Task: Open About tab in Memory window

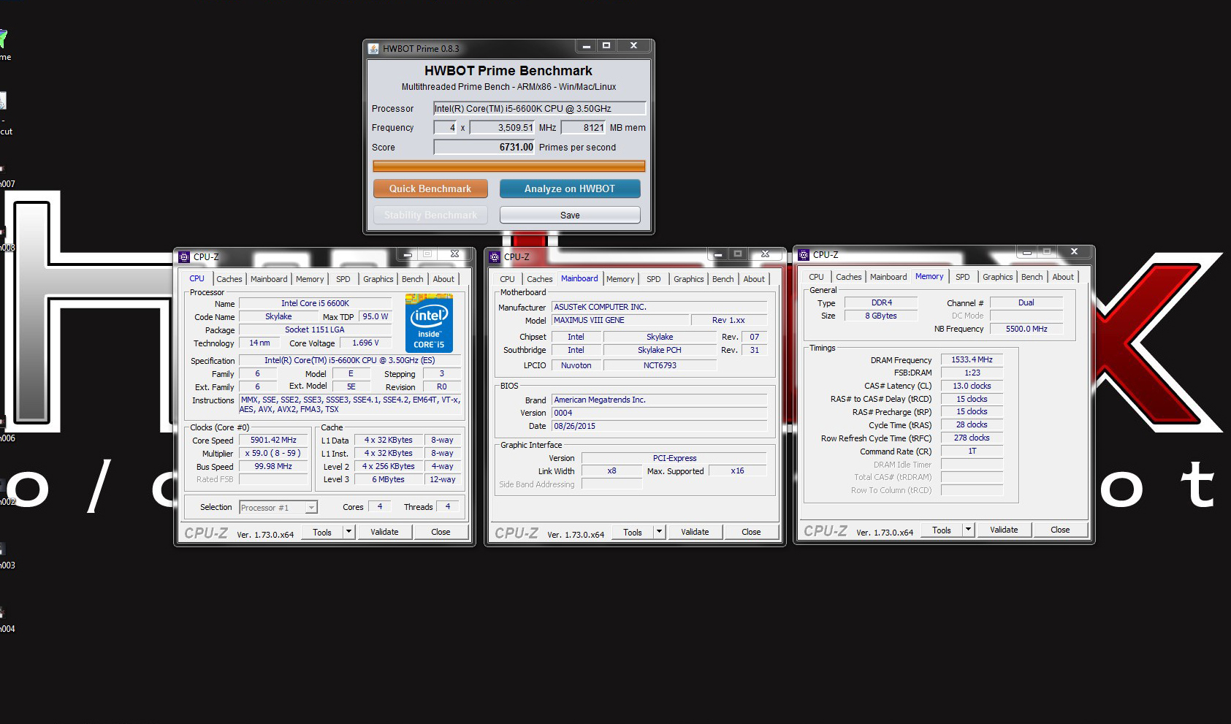Action: click(1063, 277)
